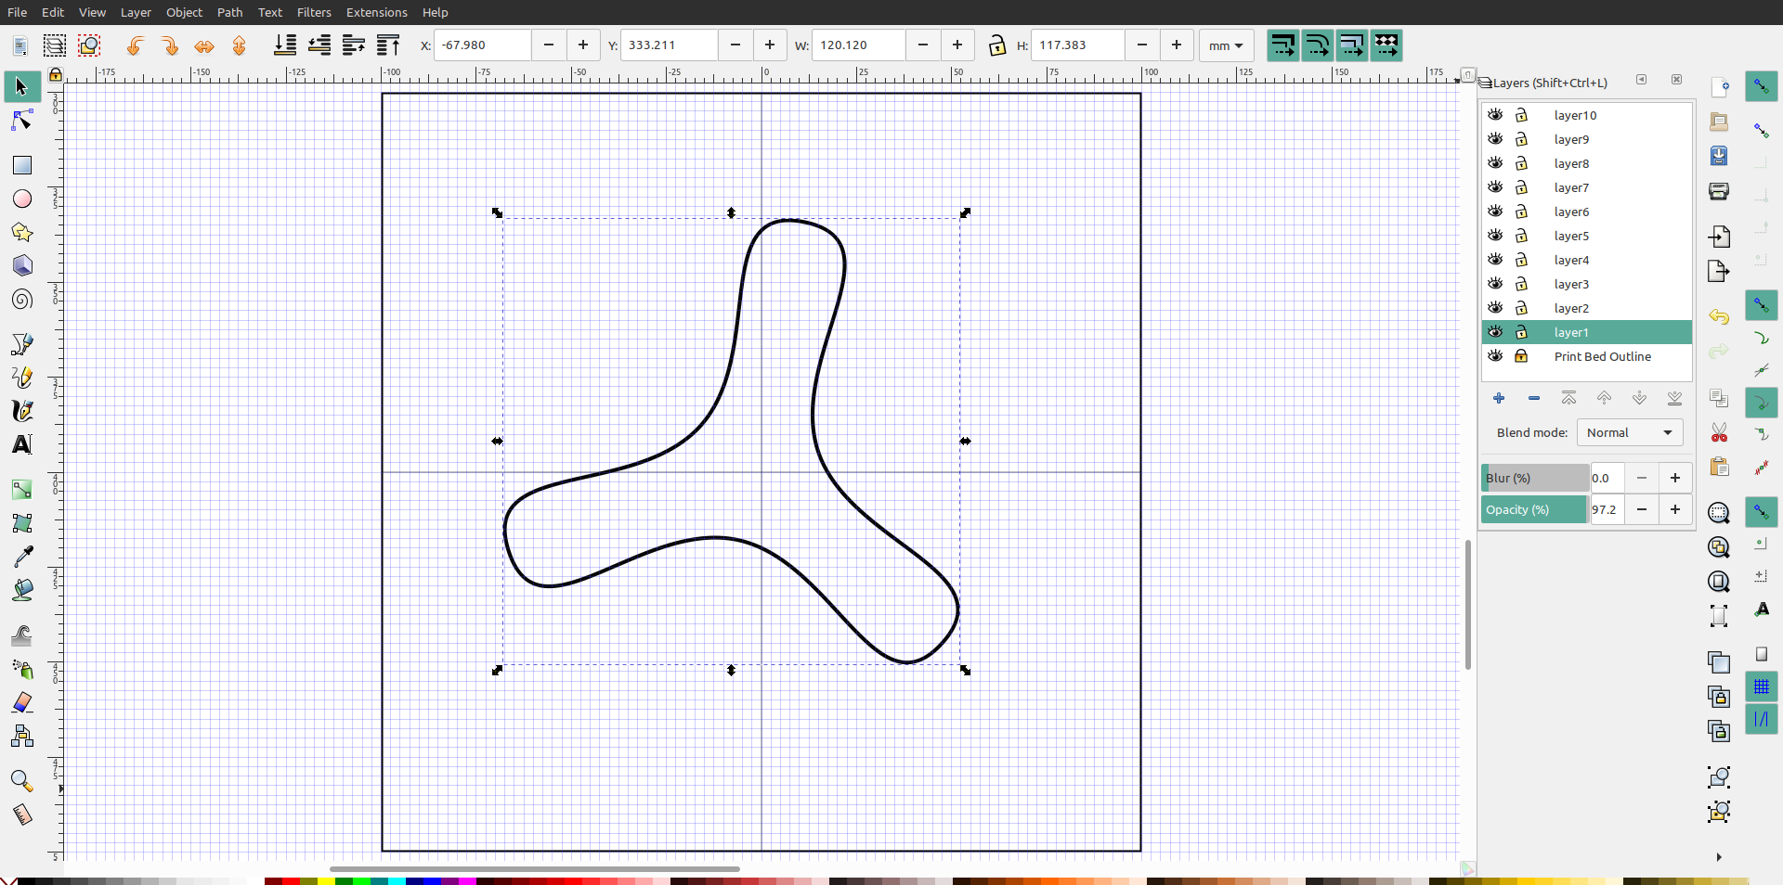1783x885 pixels.
Task: Select the Spiral tool
Action: click(x=22, y=299)
